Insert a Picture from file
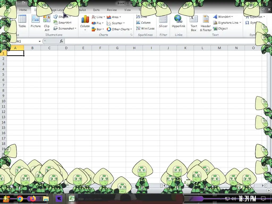The width and height of the screenshot is (272, 204). point(36,21)
